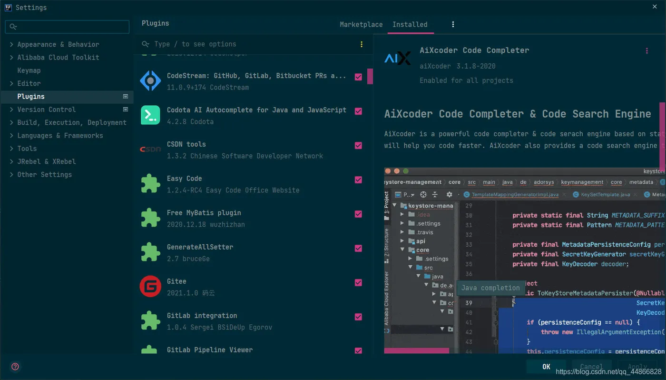This screenshot has width=666, height=380.
Task: Select the "CodeStream: GitHub, GitLab, Bitbucket PRs" name
Action: click(256, 76)
